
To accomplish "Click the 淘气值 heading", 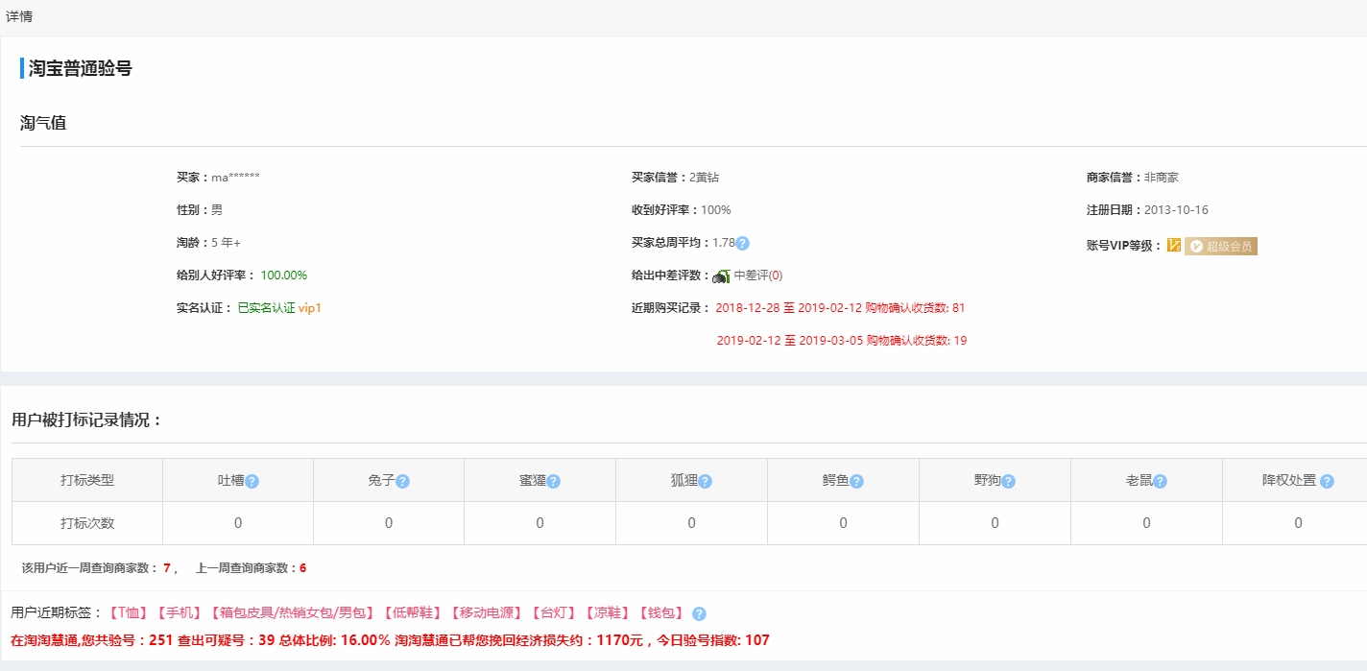I will 43,123.
